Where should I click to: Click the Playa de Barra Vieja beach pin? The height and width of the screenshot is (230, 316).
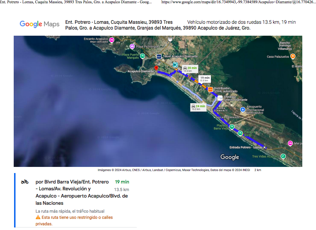(x=232, y=127)
